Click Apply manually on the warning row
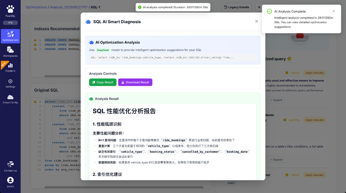Viewport: 346px width, 193px height. pos(314,120)
